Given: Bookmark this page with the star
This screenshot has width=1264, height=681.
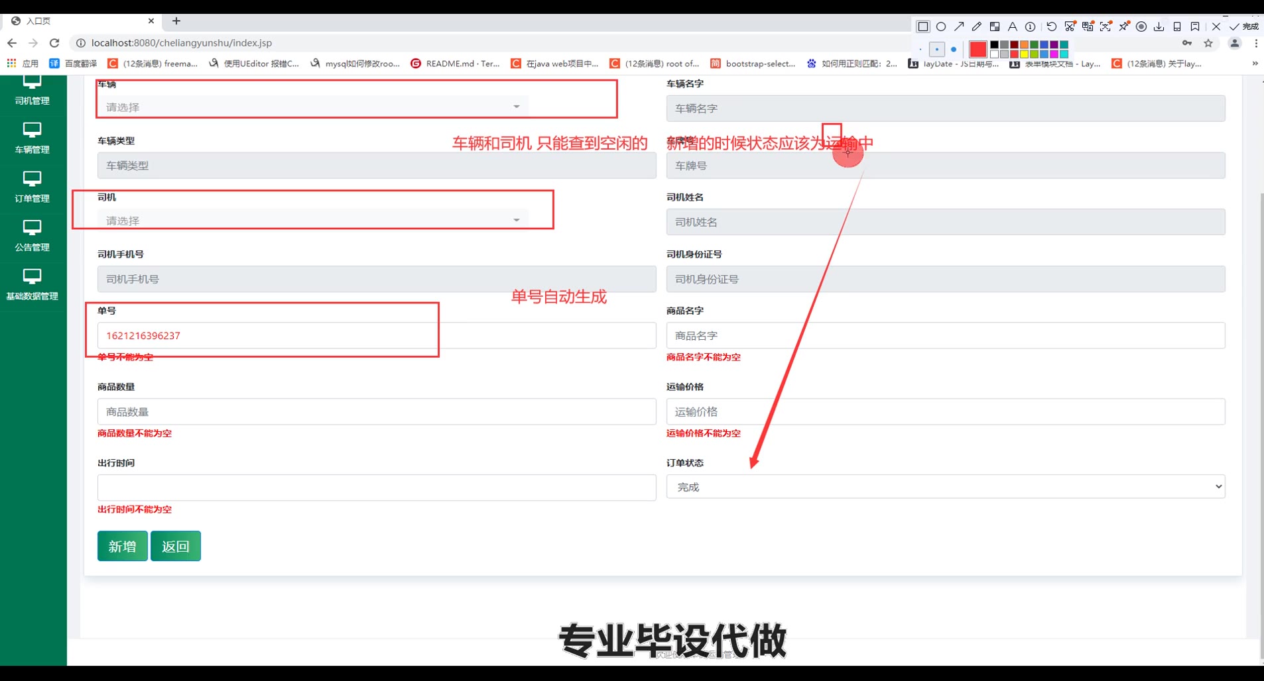Looking at the screenshot, I should coord(1208,43).
